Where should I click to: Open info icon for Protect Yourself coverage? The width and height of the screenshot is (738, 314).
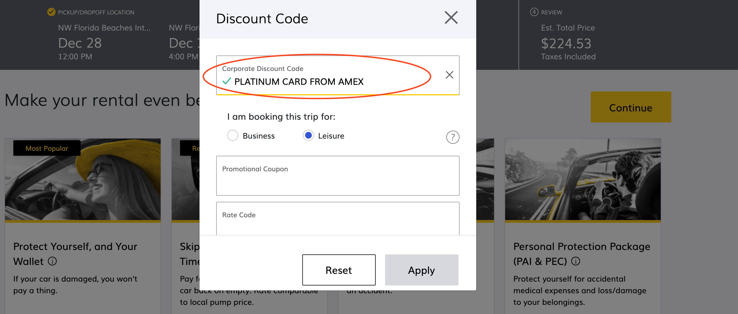point(53,261)
